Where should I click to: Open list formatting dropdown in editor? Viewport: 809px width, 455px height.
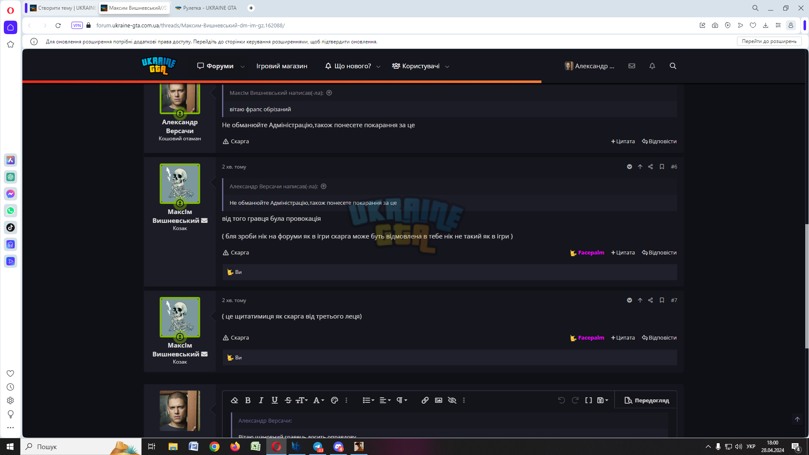[x=368, y=400]
